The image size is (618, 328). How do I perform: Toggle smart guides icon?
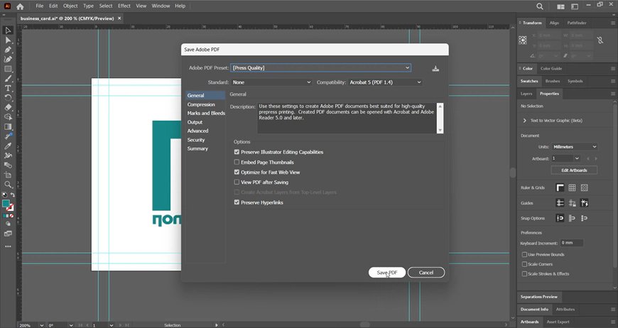[584, 203]
